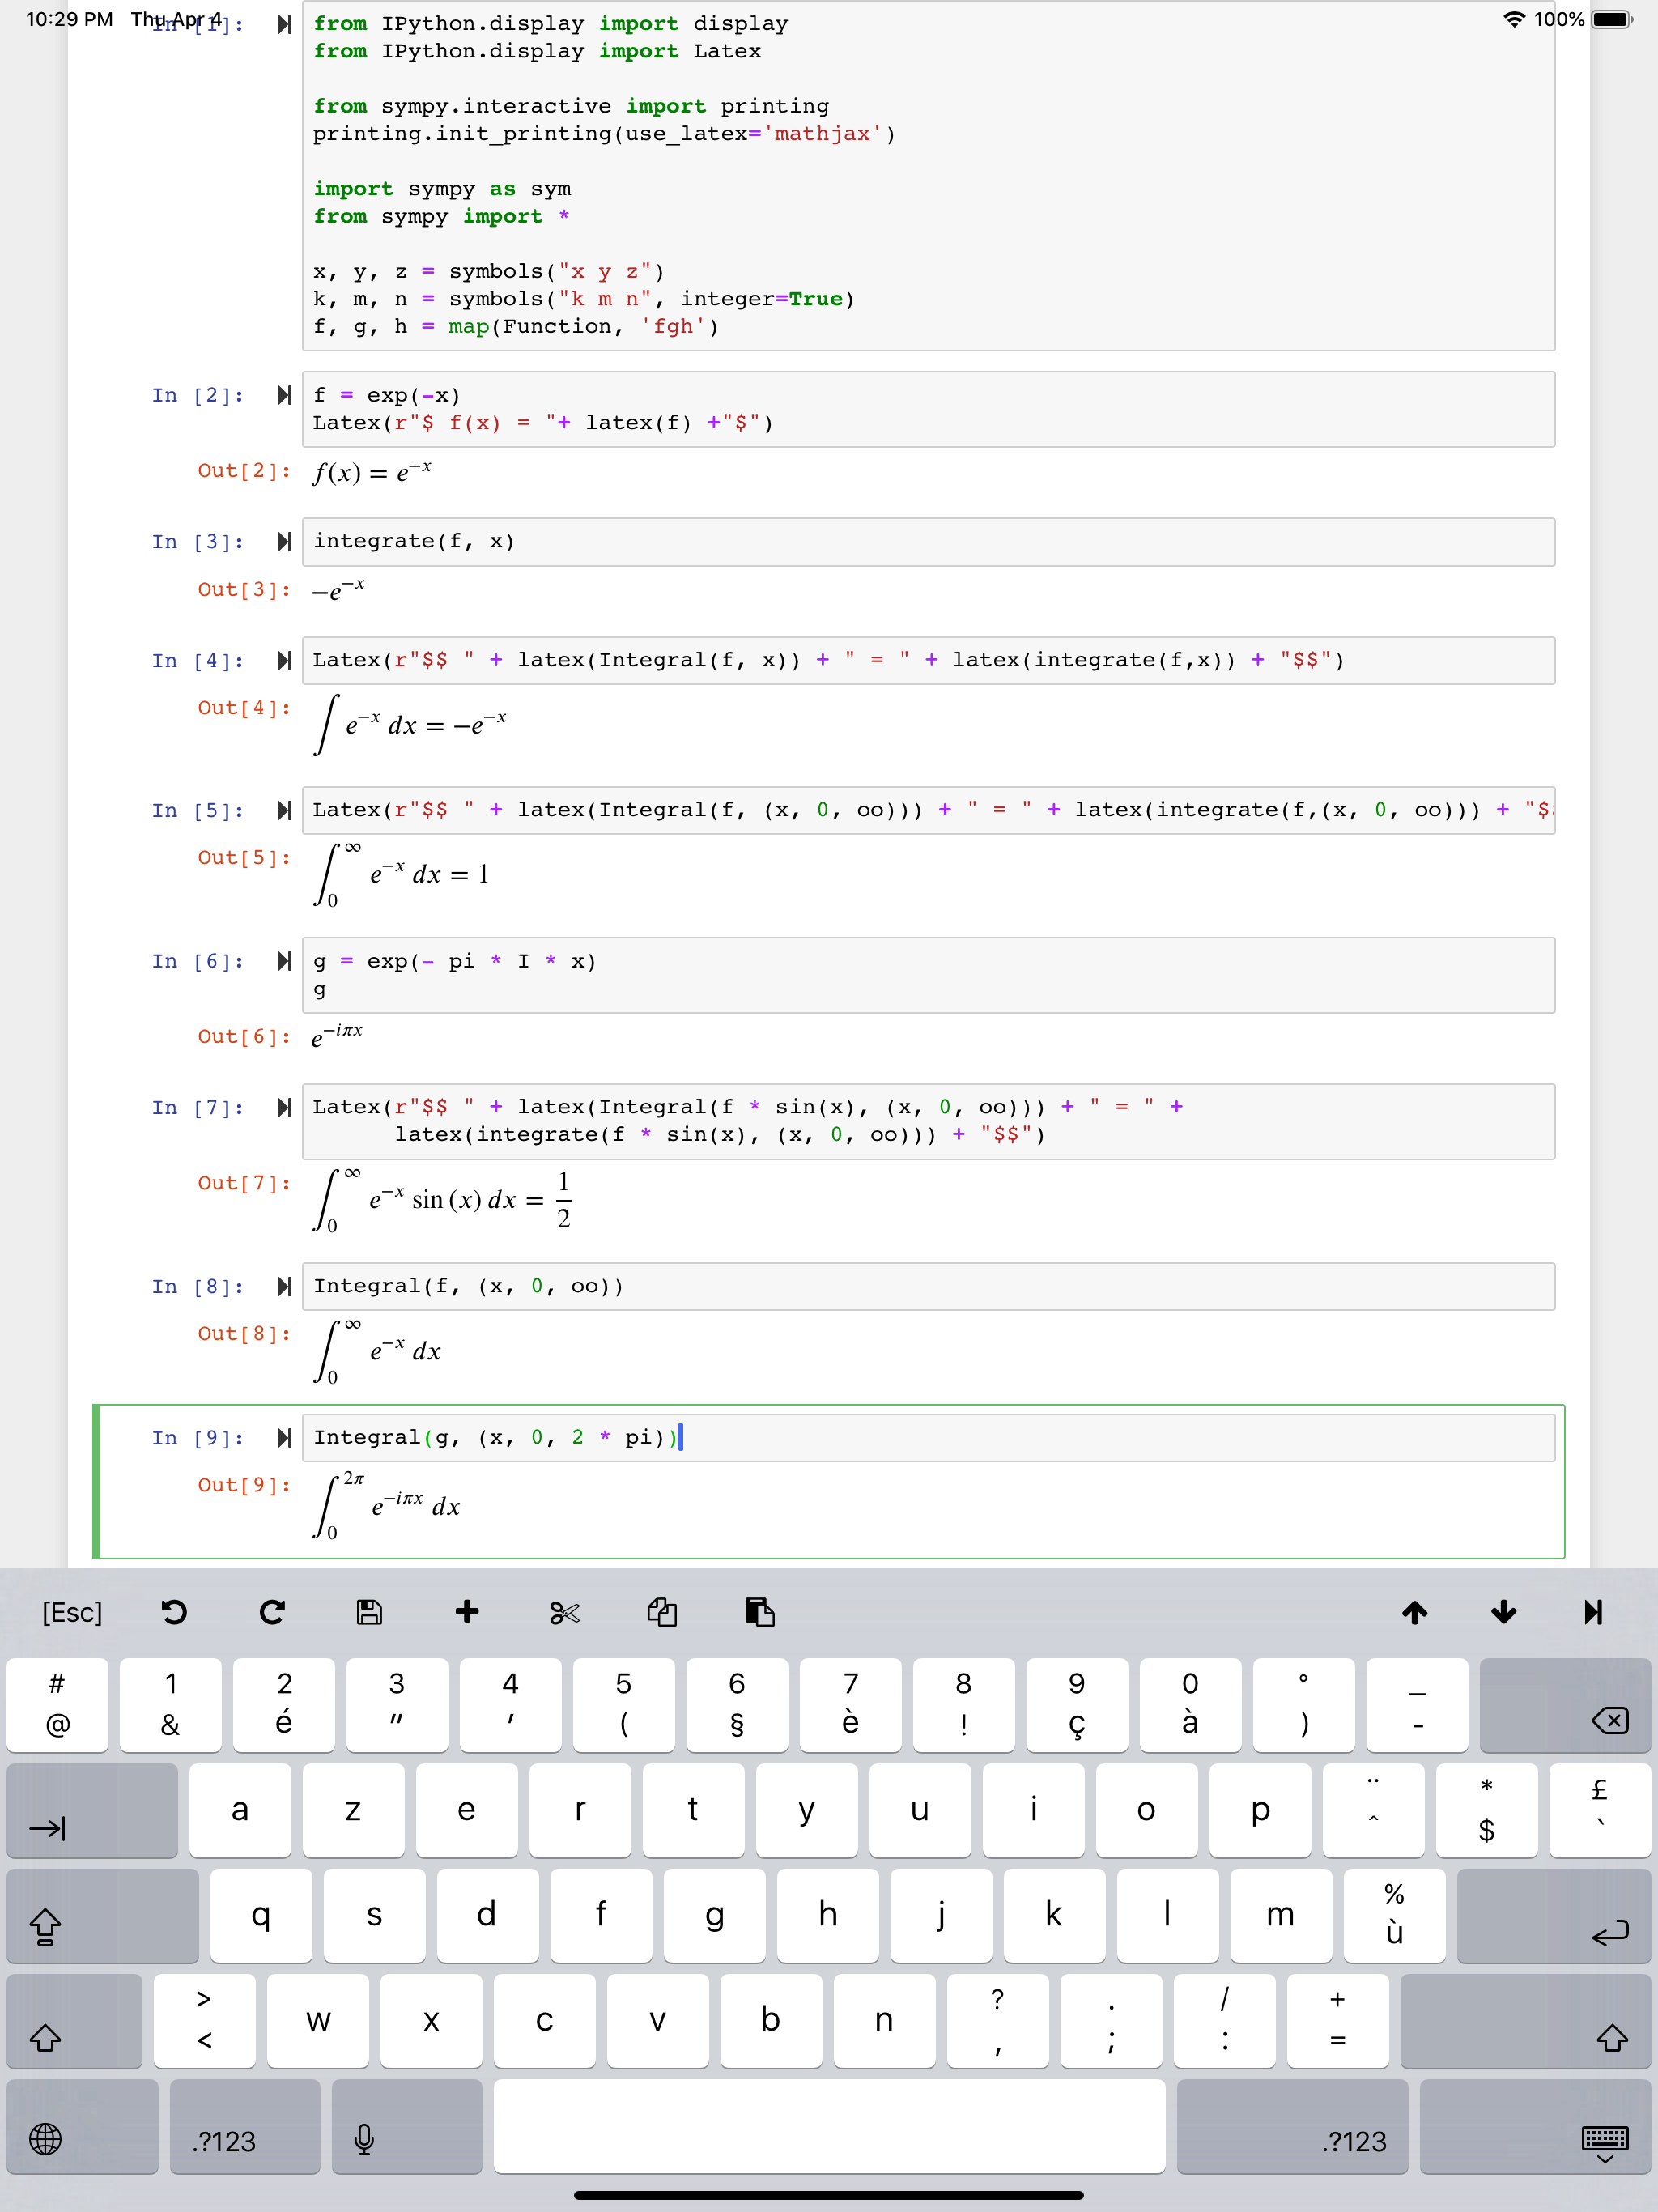Move to next cell with down arrow
This screenshot has width=1658, height=2212.
coord(1503,1612)
